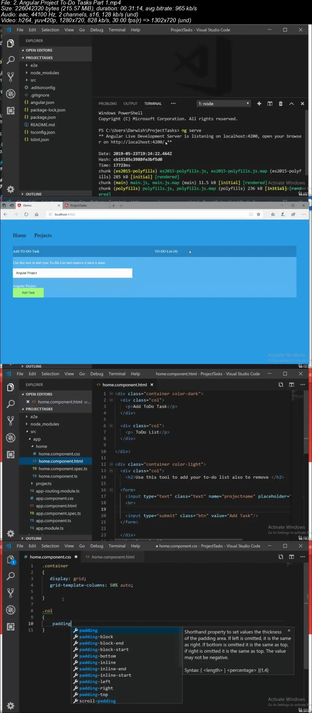This screenshot has width=312, height=713.
Task: Open the browser favorites hub icon
Action: [273, 215]
